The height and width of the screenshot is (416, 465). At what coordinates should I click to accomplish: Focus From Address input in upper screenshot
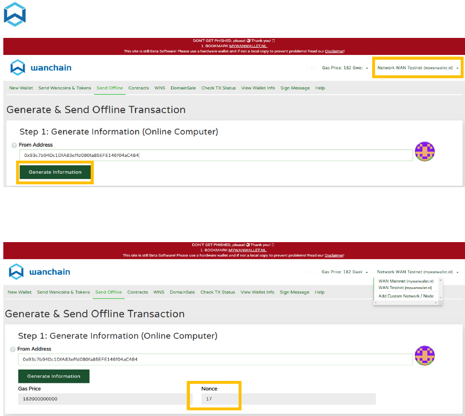coord(216,155)
